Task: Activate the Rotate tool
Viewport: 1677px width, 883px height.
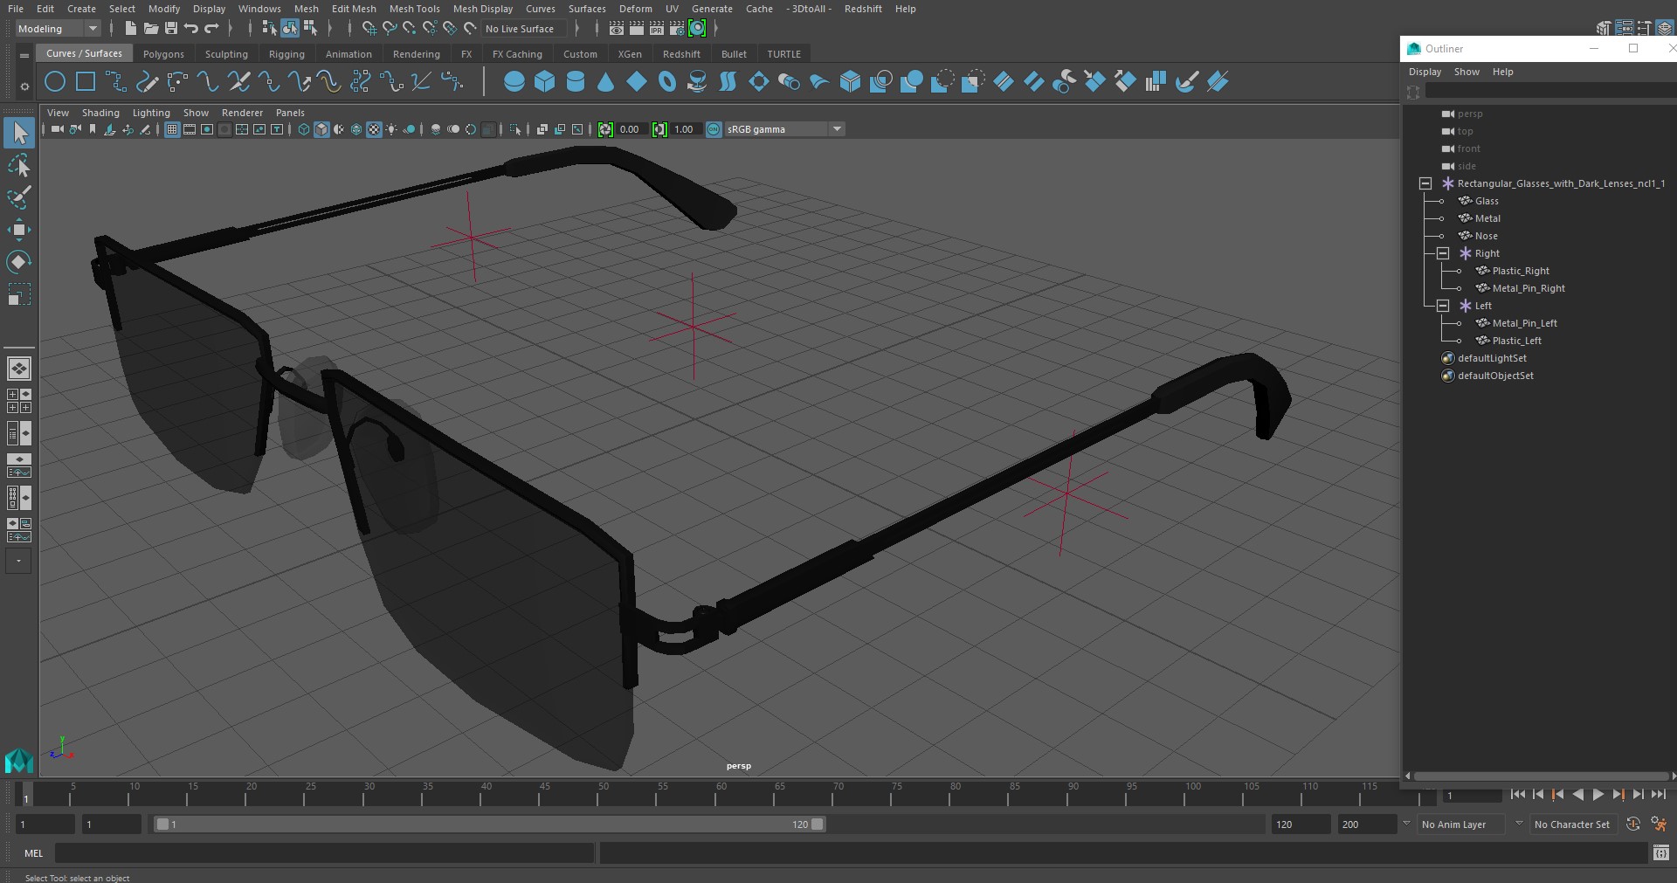Action: (18, 262)
